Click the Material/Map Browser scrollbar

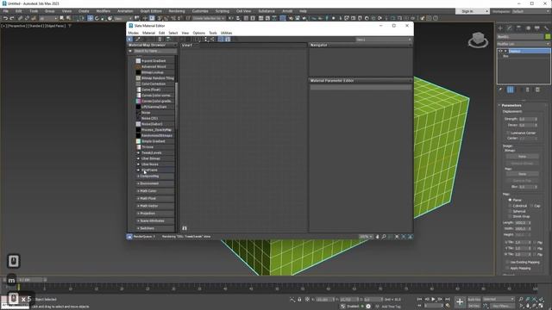coord(176,105)
